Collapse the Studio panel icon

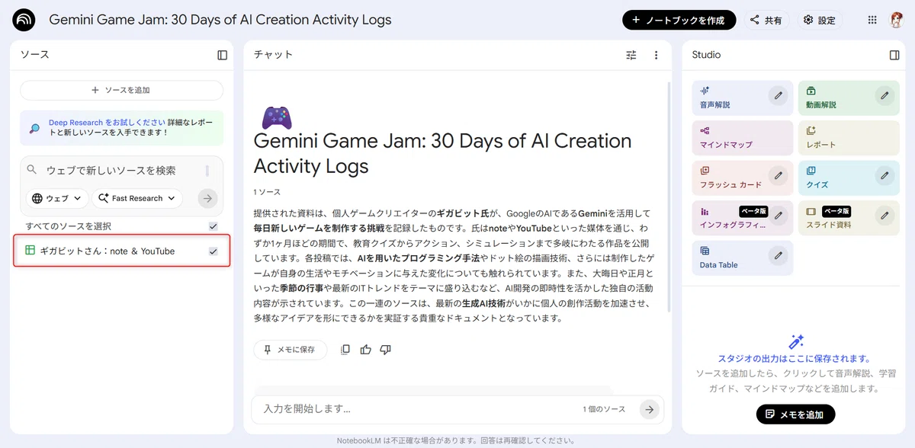click(x=894, y=55)
